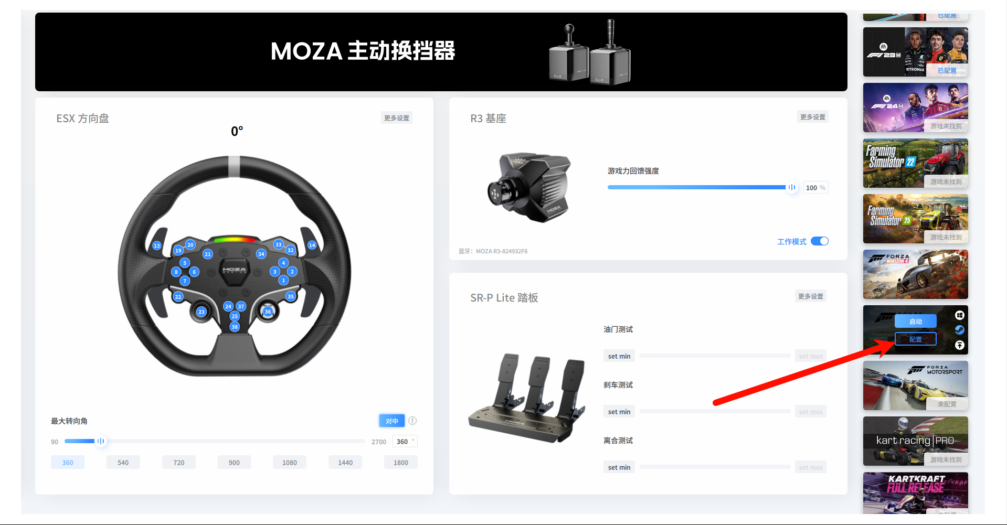Click the 最大转向角 value input field
This screenshot has height=525, width=1007.
(x=405, y=442)
